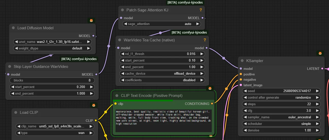329x140 pixels.
Task: Click the Load Diffusion Model MODEL output socket
Action: coord(93,36)
